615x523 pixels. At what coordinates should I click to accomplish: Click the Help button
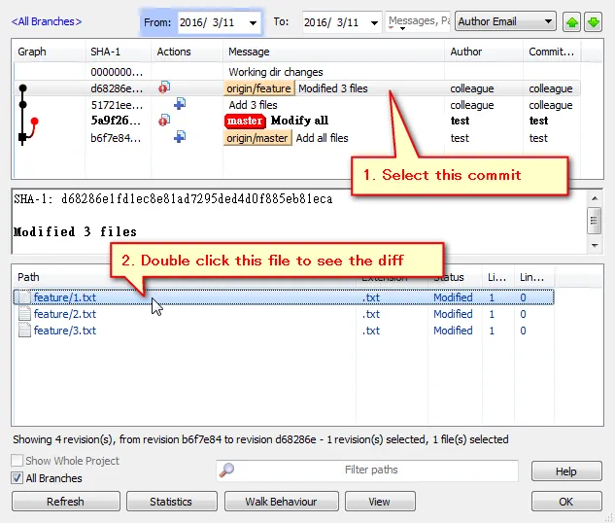(566, 471)
